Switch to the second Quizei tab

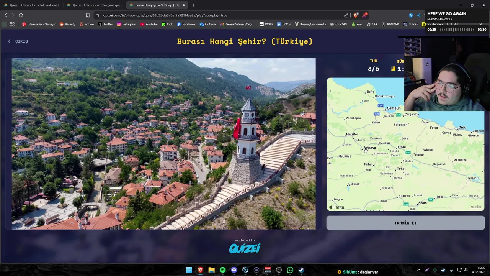coord(94,5)
